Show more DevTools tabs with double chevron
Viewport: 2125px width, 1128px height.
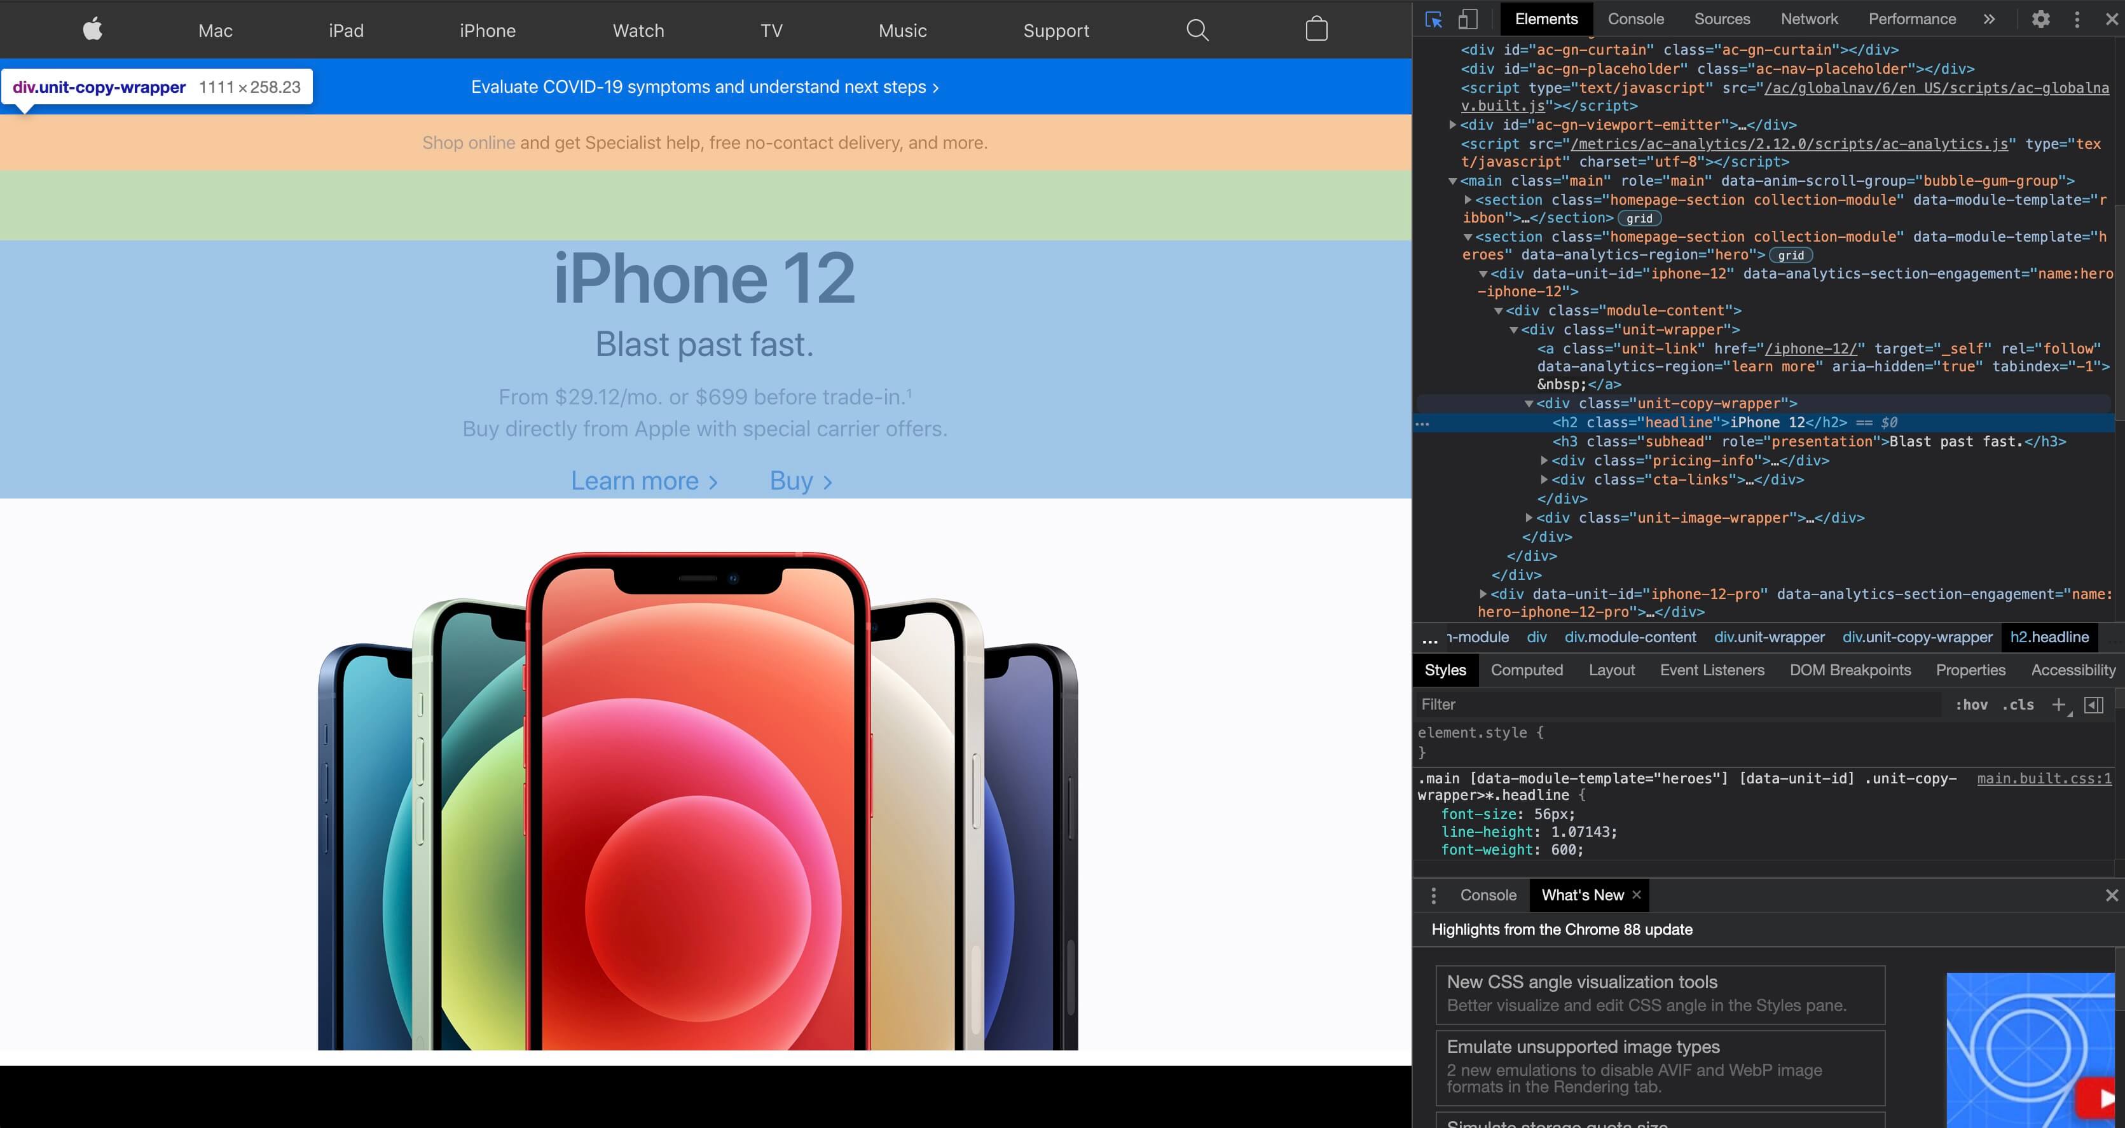click(1989, 19)
